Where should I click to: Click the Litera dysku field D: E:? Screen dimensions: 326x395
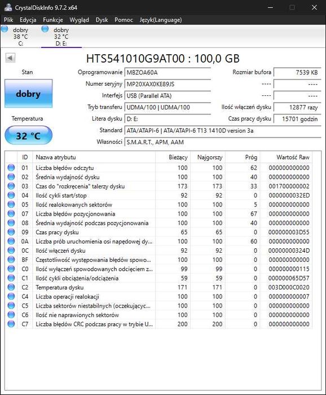[168, 118]
